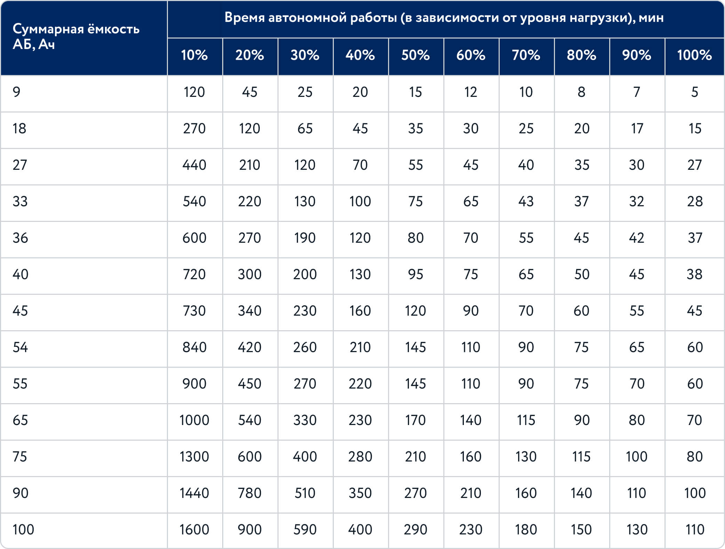Select the 100 Ah capacity row label

pyautogui.click(x=23, y=530)
